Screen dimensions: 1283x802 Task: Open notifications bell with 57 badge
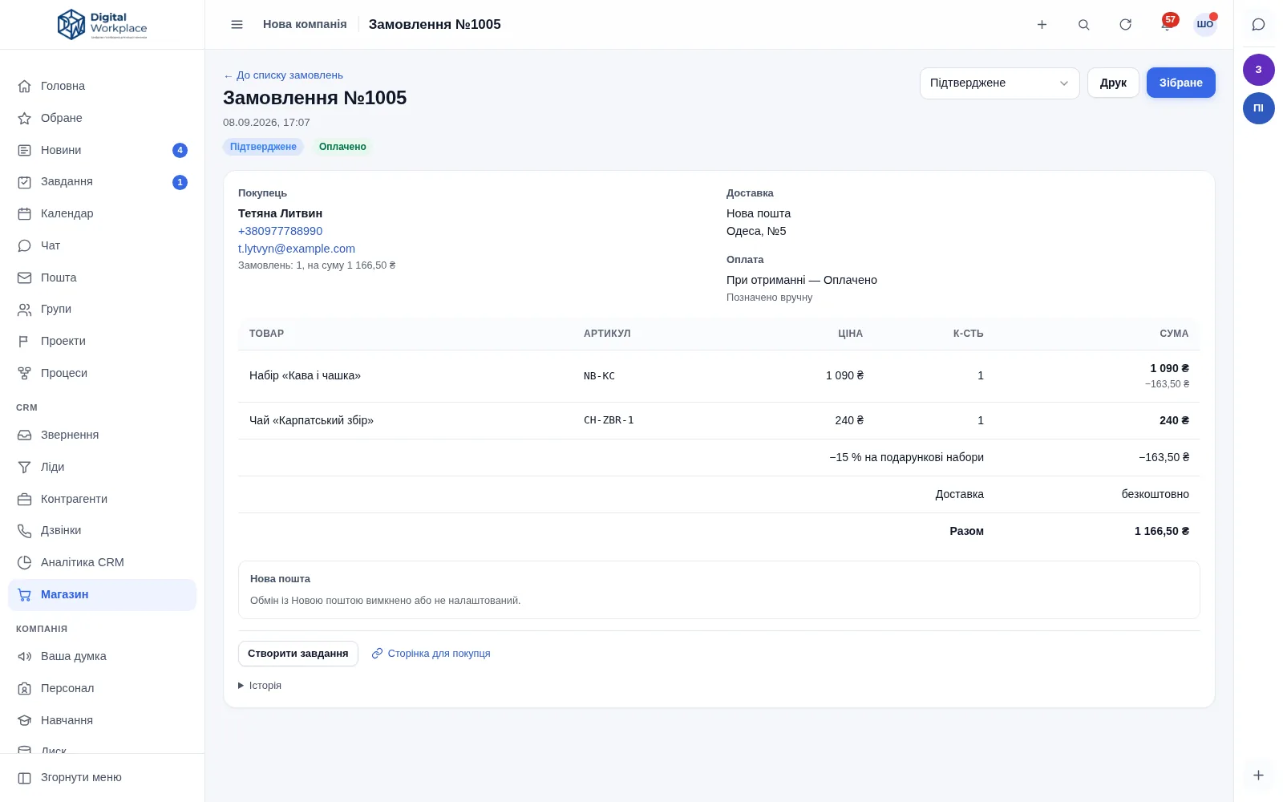pyautogui.click(x=1167, y=24)
